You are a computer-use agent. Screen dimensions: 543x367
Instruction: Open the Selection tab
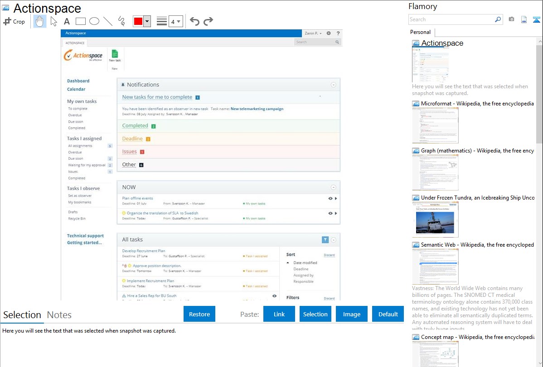point(22,315)
